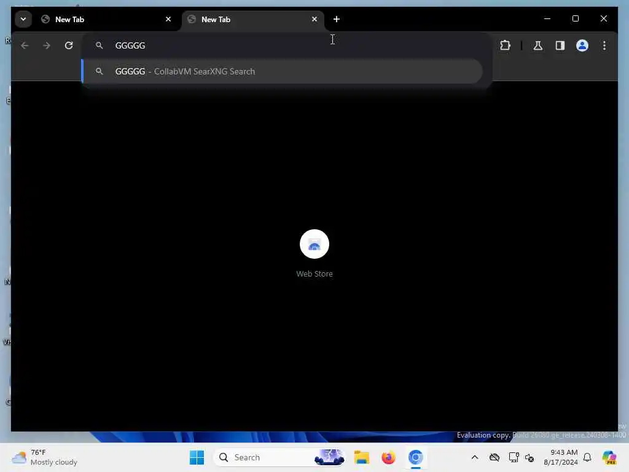Launch Firefox from the taskbar
This screenshot has width=629, height=472.
[x=388, y=457]
